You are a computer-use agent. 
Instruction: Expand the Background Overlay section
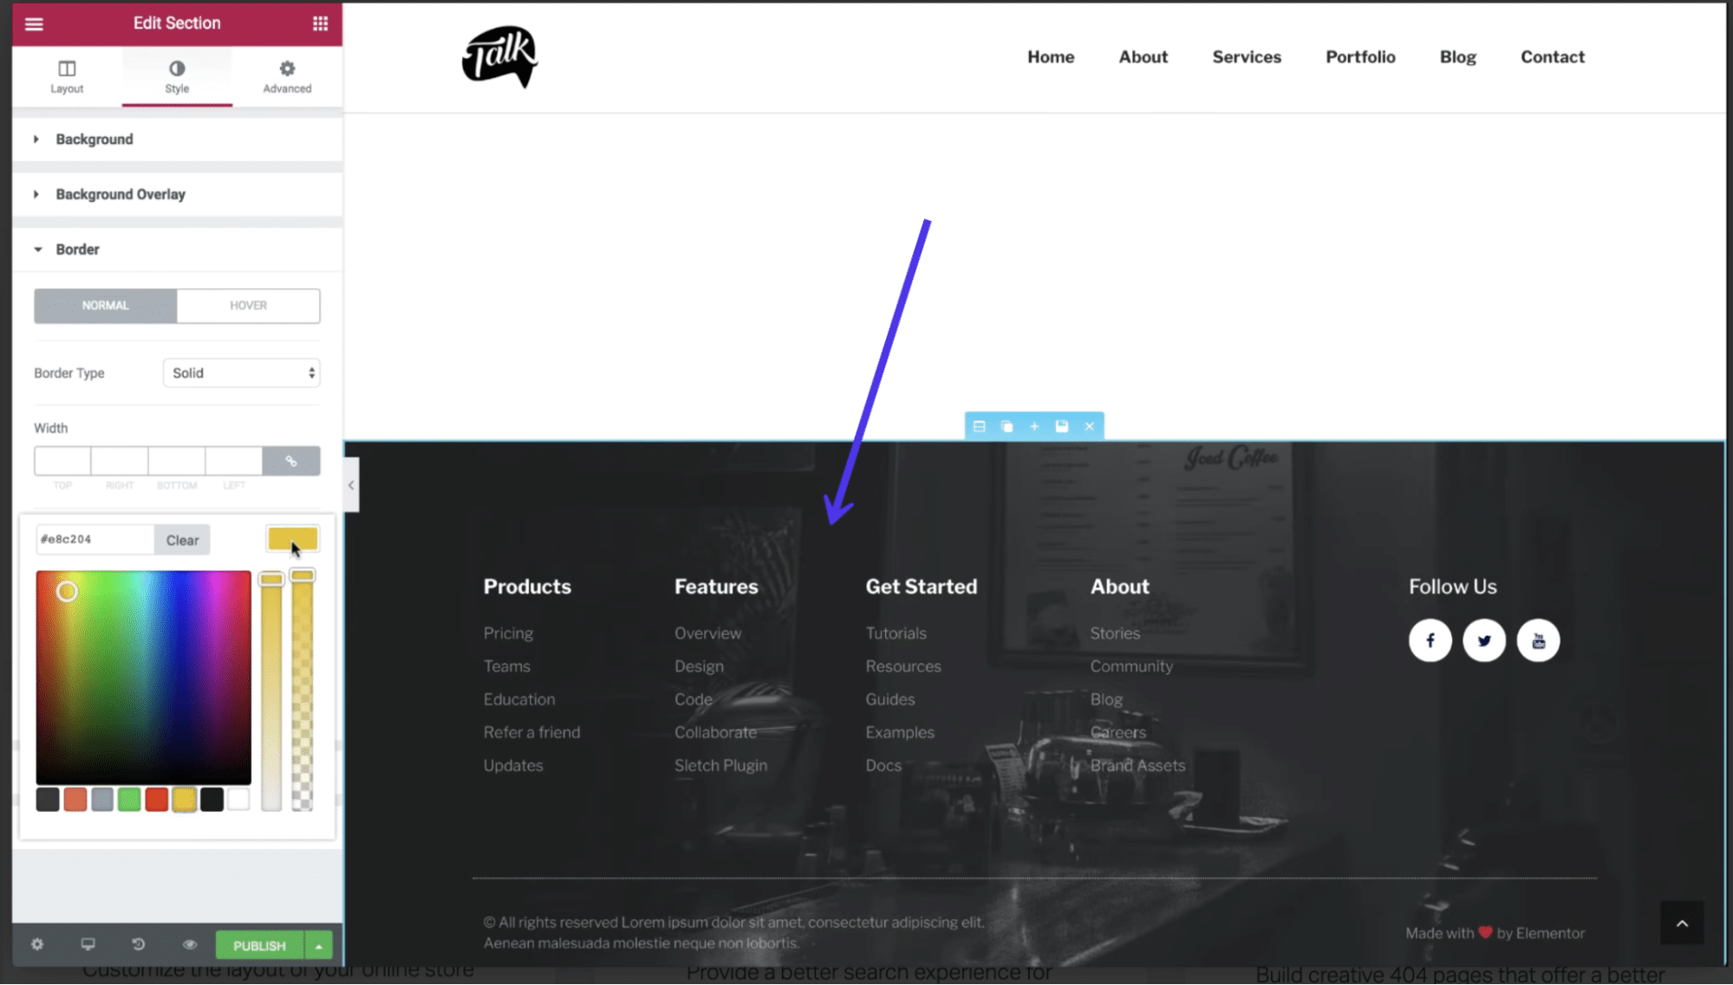[x=121, y=194]
